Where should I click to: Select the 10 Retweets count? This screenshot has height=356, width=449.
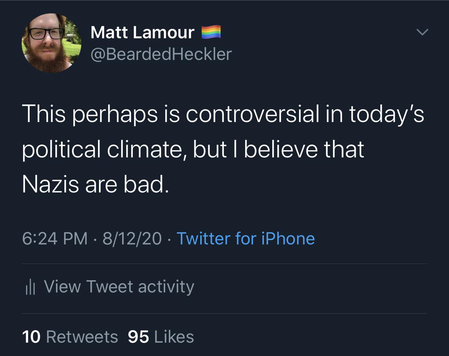pyautogui.click(x=70, y=337)
